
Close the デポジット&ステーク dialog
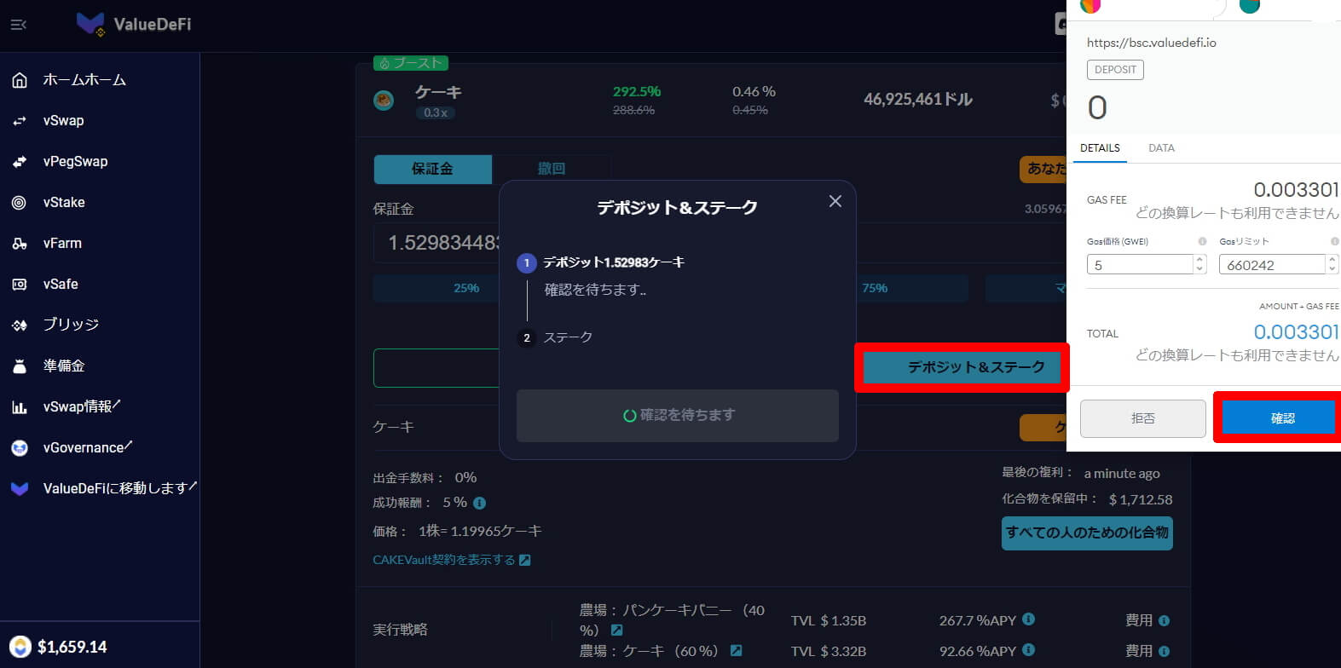[x=835, y=201]
